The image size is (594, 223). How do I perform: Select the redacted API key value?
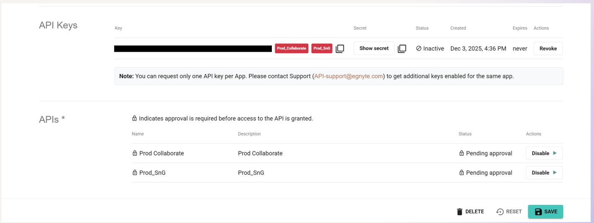tap(193, 49)
